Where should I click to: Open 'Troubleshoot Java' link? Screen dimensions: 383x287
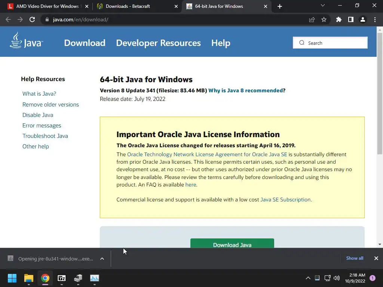pyautogui.click(x=45, y=136)
